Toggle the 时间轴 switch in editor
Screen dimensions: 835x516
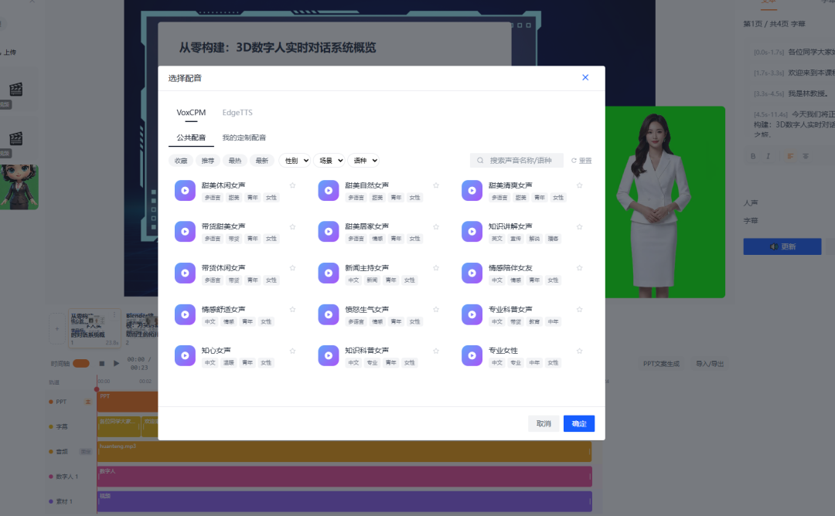pos(81,363)
